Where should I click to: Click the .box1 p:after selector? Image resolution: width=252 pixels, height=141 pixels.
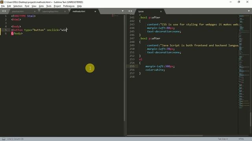pyautogui.click(x=150, y=18)
